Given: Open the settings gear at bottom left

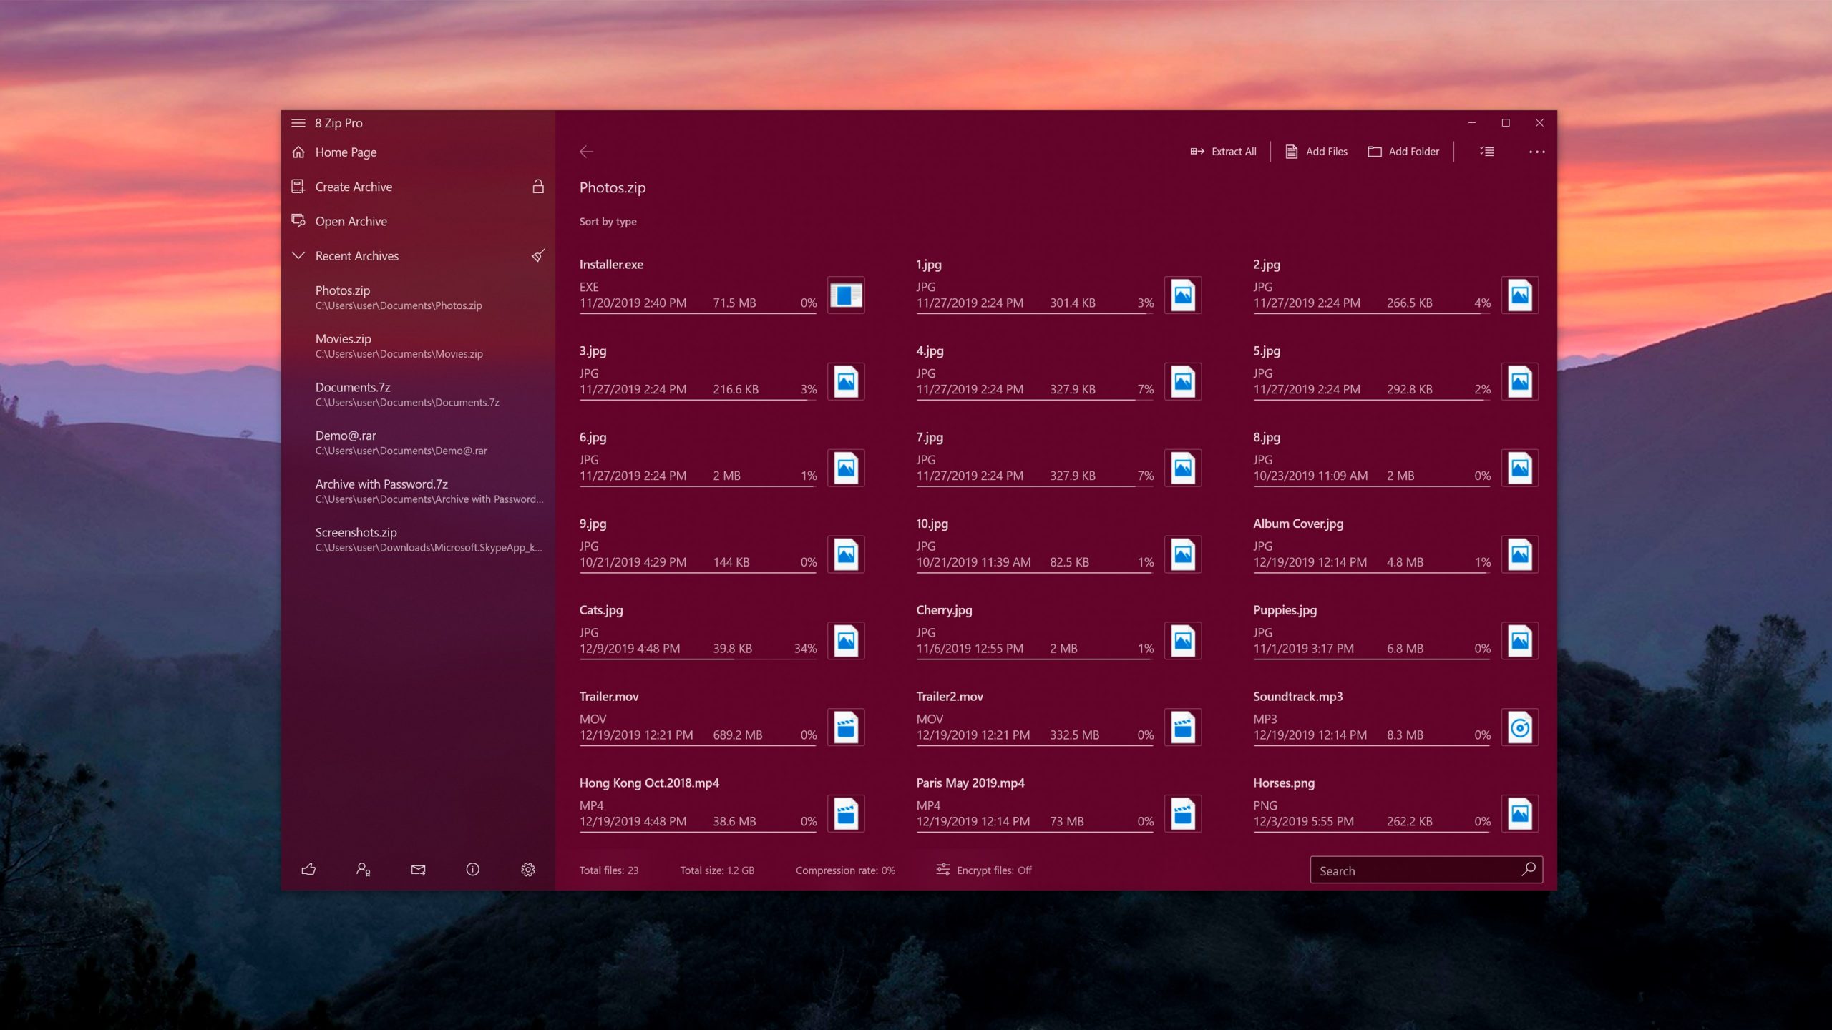Looking at the screenshot, I should click(527, 870).
